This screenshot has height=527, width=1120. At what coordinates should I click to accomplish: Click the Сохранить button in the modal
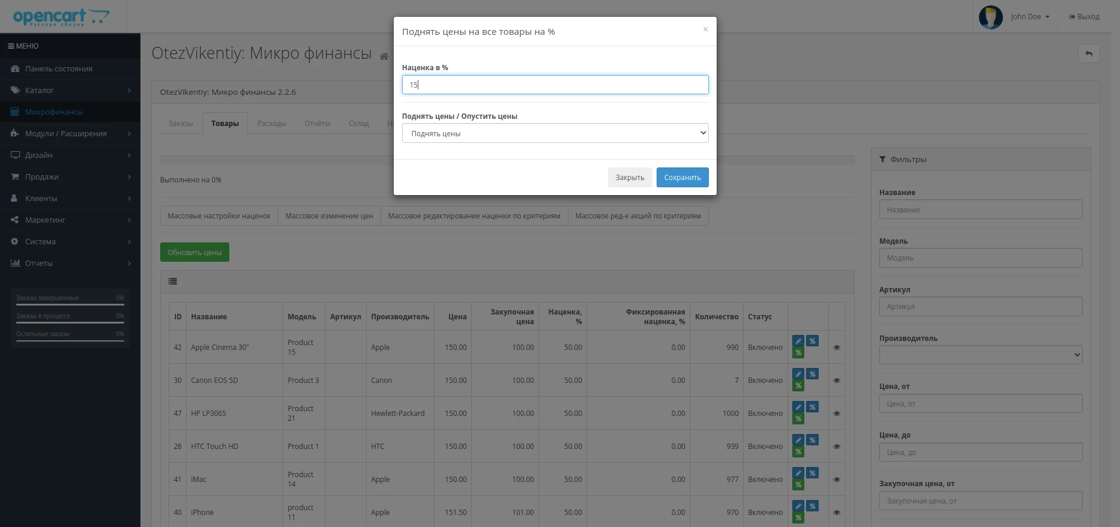682,177
